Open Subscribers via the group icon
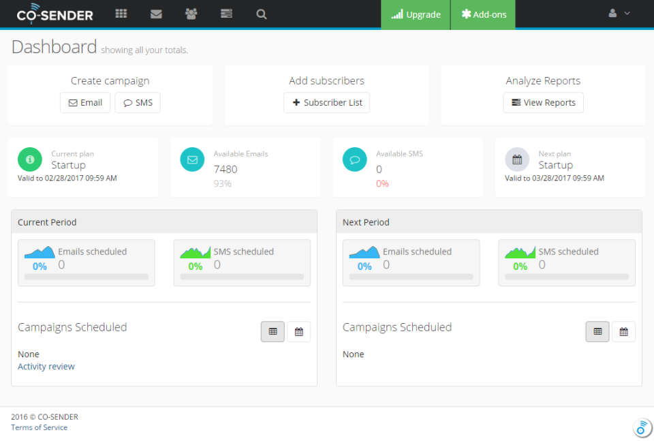This screenshot has height=441, width=654. tap(191, 14)
